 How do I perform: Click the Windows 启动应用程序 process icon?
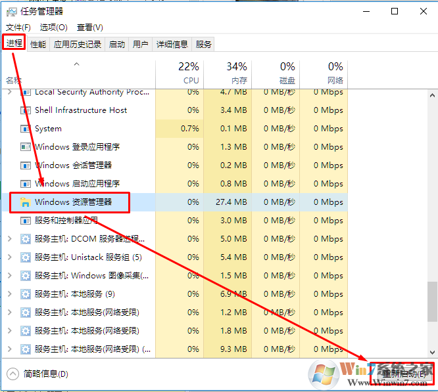[x=26, y=184]
